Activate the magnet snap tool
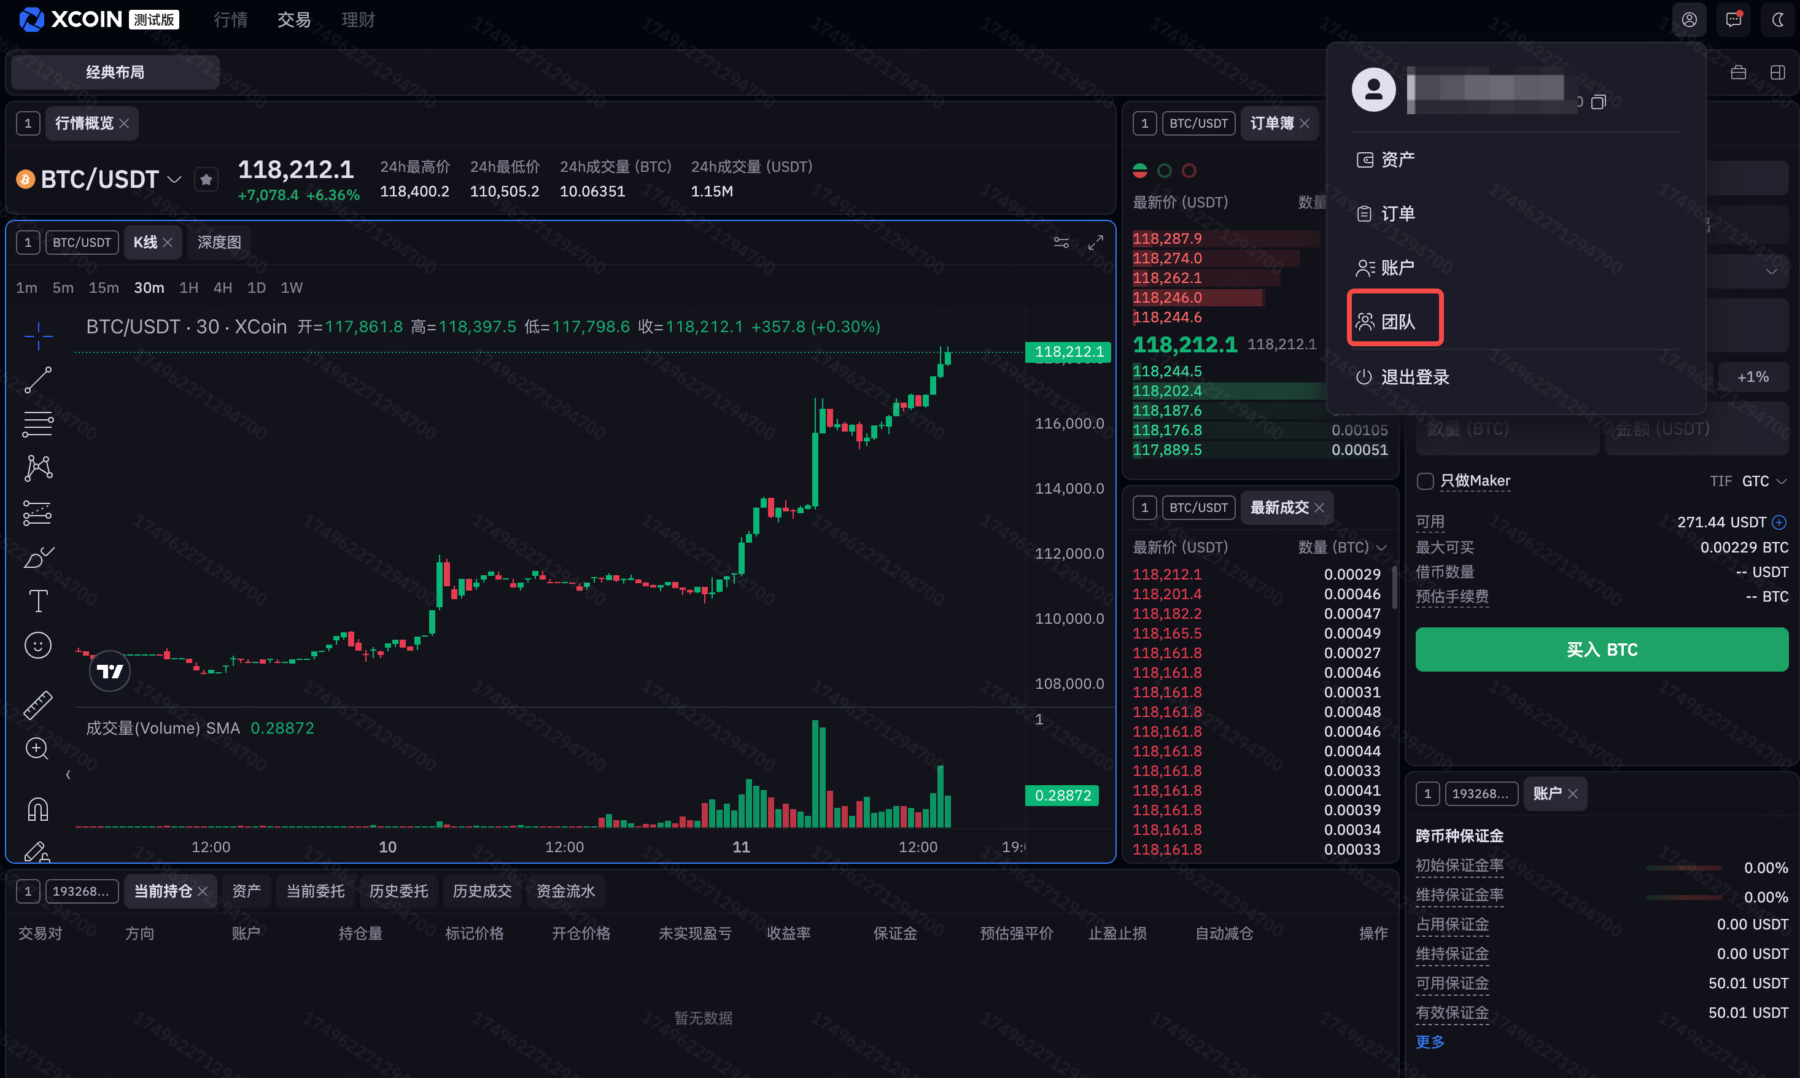Viewport: 1800px width, 1078px height. pos(38,808)
